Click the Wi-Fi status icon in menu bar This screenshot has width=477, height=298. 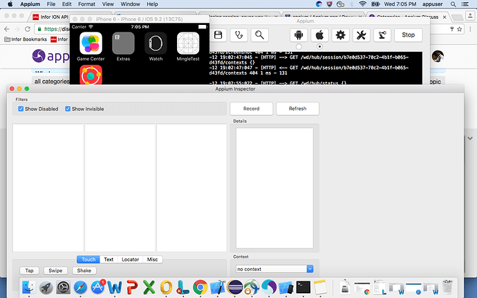[362, 4]
